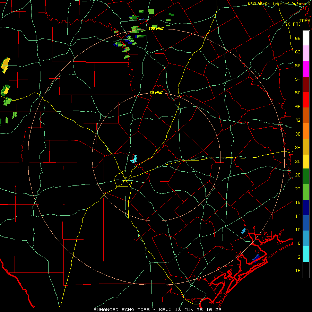Screen dimensions: 312x312
Task: Select the 54 legend value
Action: pyautogui.click(x=298, y=79)
